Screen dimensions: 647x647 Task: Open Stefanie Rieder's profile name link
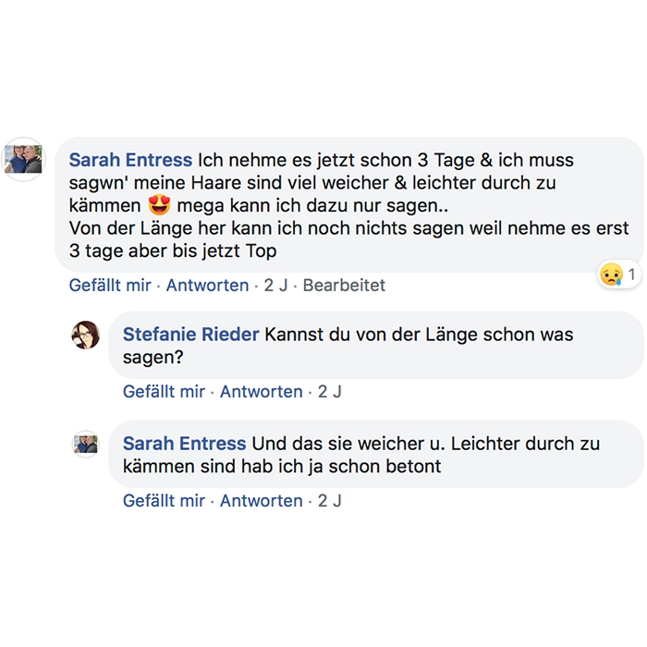point(190,335)
